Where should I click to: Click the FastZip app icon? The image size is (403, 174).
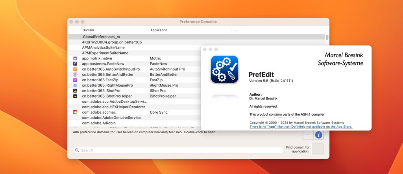[x=75, y=80]
